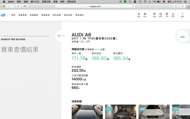Open 新車資訊 nav link
Image resolution: width=190 pixels, height=119 pixels.
79,15
